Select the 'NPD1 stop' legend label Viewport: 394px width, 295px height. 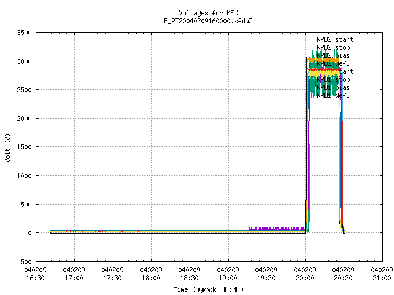(x=333, y=79)
